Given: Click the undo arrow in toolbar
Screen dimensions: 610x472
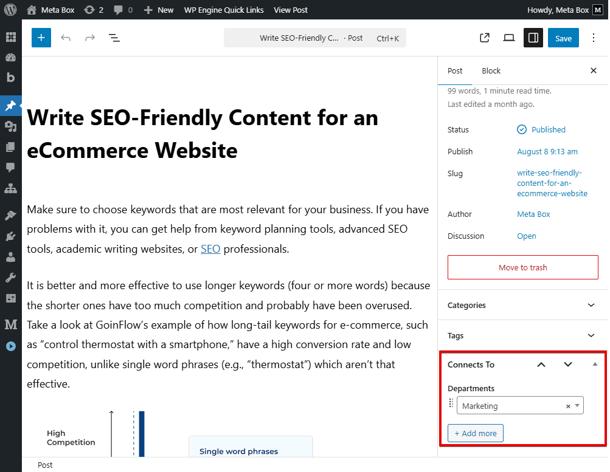Looking at the screenshot, I should pos(66,38).
